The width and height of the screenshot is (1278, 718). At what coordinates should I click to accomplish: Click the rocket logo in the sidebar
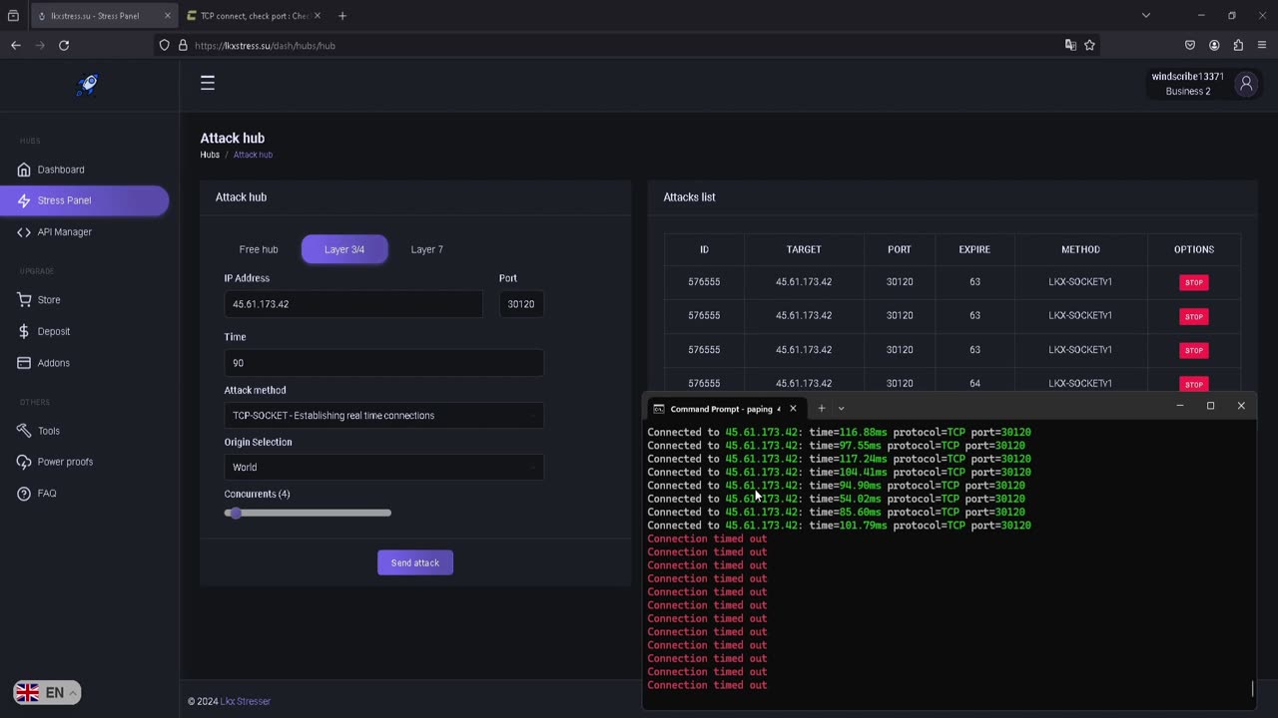88,85
